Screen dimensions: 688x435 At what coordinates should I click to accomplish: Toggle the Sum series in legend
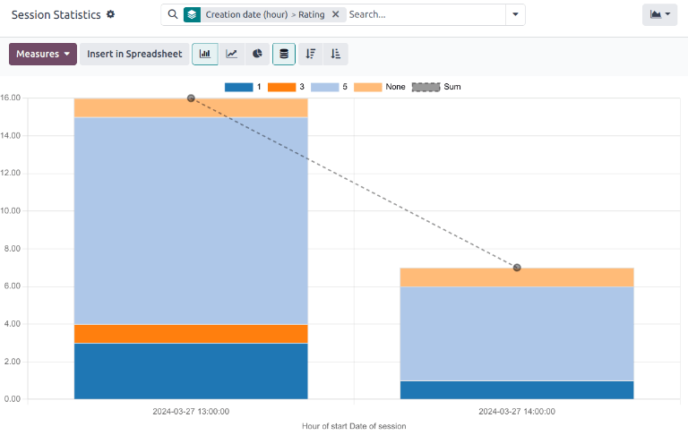426,87
